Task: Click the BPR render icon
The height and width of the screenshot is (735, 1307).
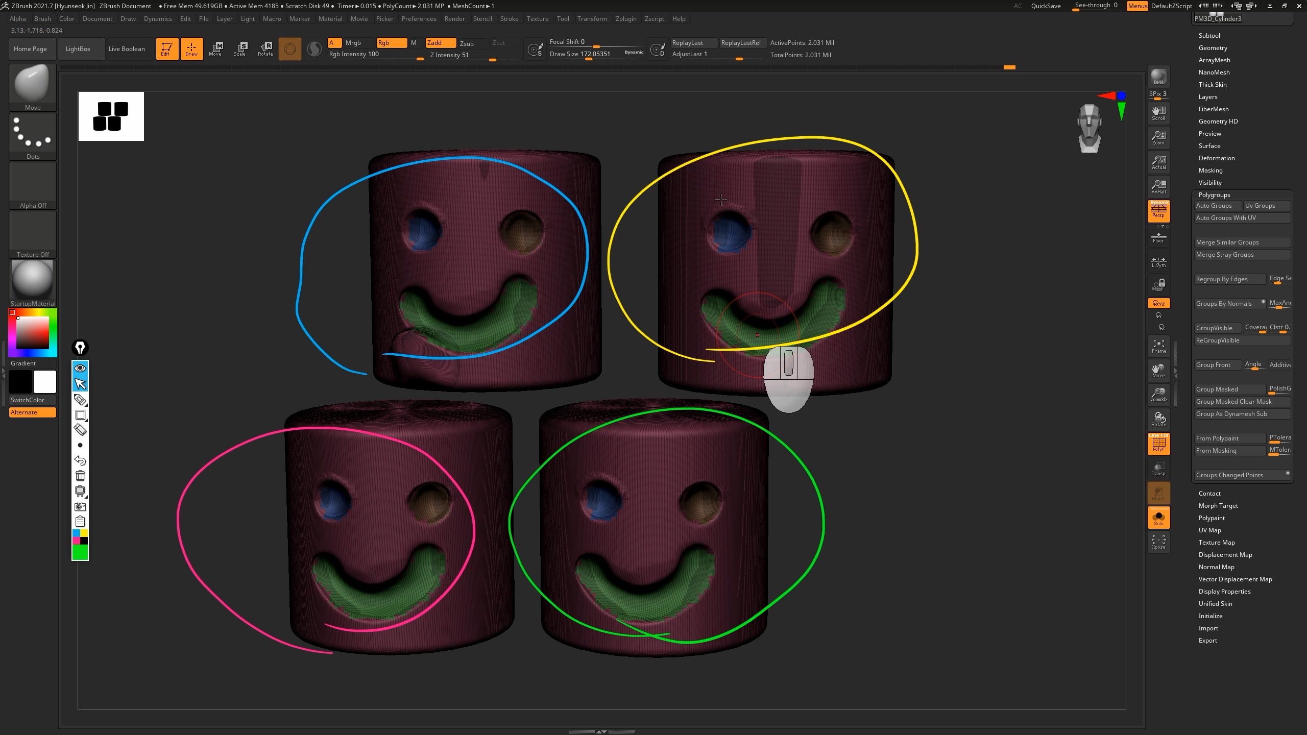Action: [1158, 77]
